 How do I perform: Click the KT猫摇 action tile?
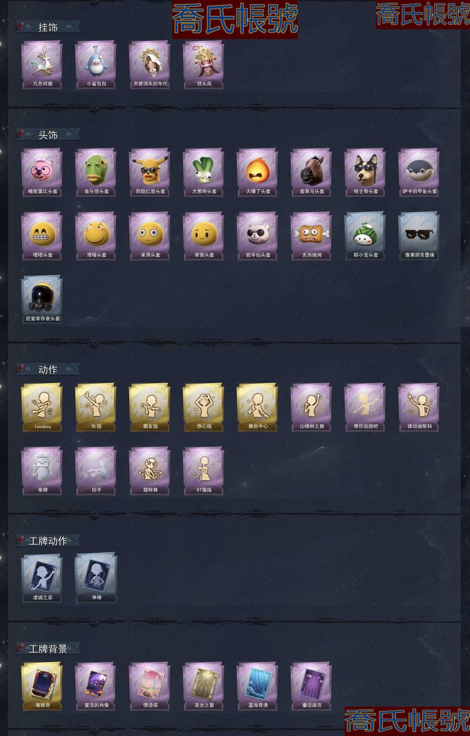point(204,470)
